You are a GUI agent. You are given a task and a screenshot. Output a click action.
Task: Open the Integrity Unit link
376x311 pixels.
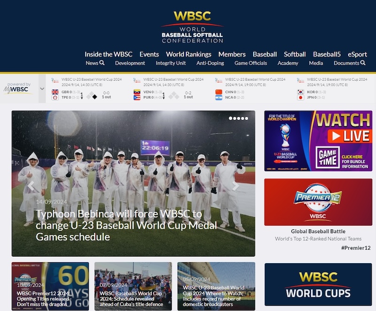coord(171,63)
